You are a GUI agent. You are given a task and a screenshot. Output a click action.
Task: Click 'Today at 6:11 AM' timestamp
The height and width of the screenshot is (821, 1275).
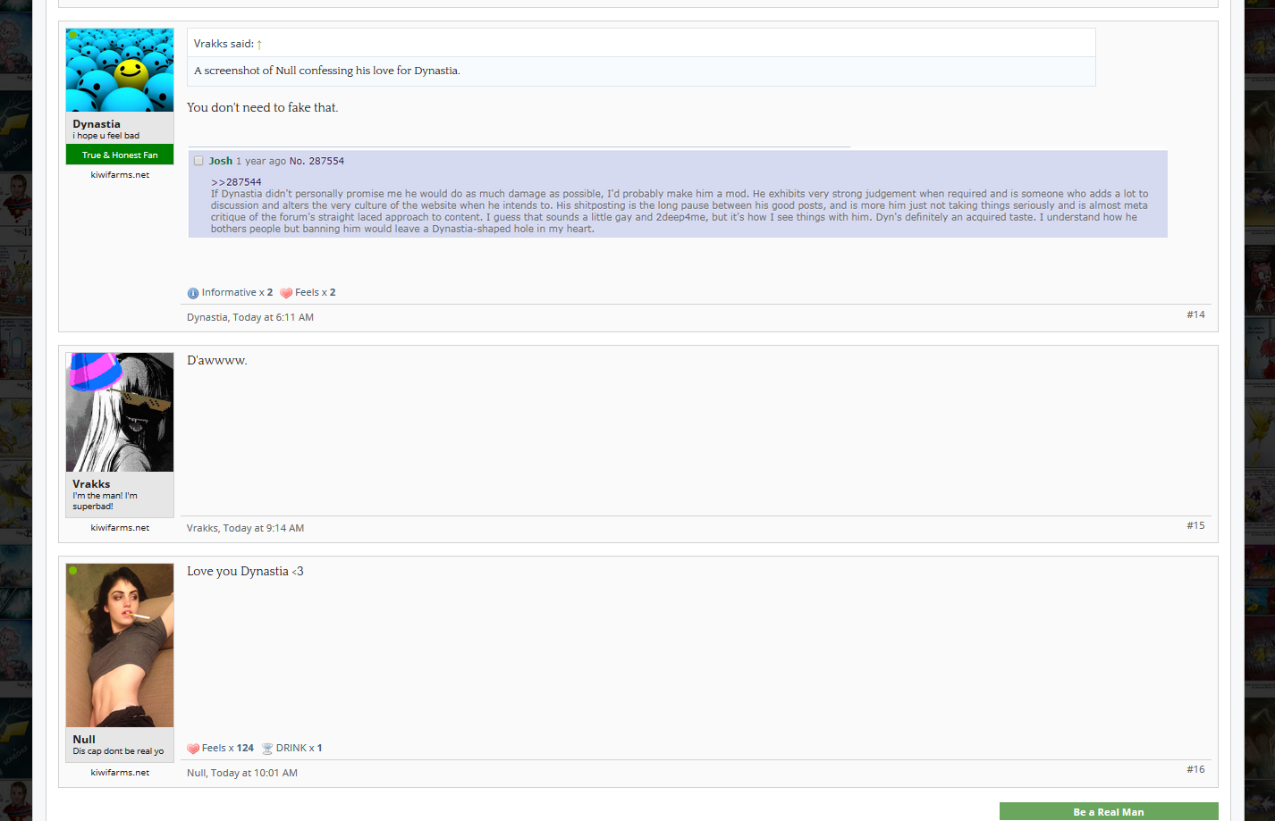(x=273, y=317)
